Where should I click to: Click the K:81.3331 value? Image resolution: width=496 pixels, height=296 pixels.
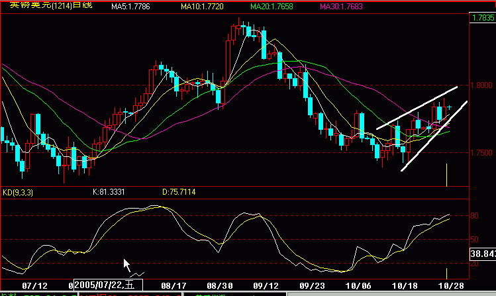point(109,192)
